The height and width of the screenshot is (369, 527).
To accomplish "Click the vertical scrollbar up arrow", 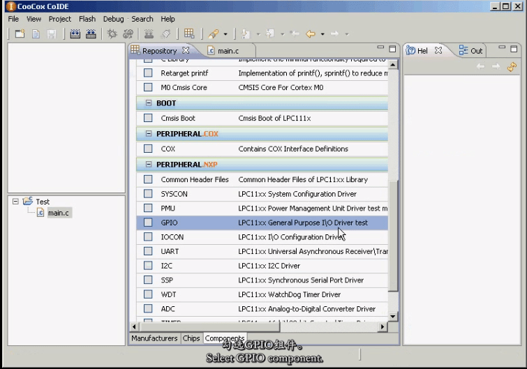I will point(393,64).
